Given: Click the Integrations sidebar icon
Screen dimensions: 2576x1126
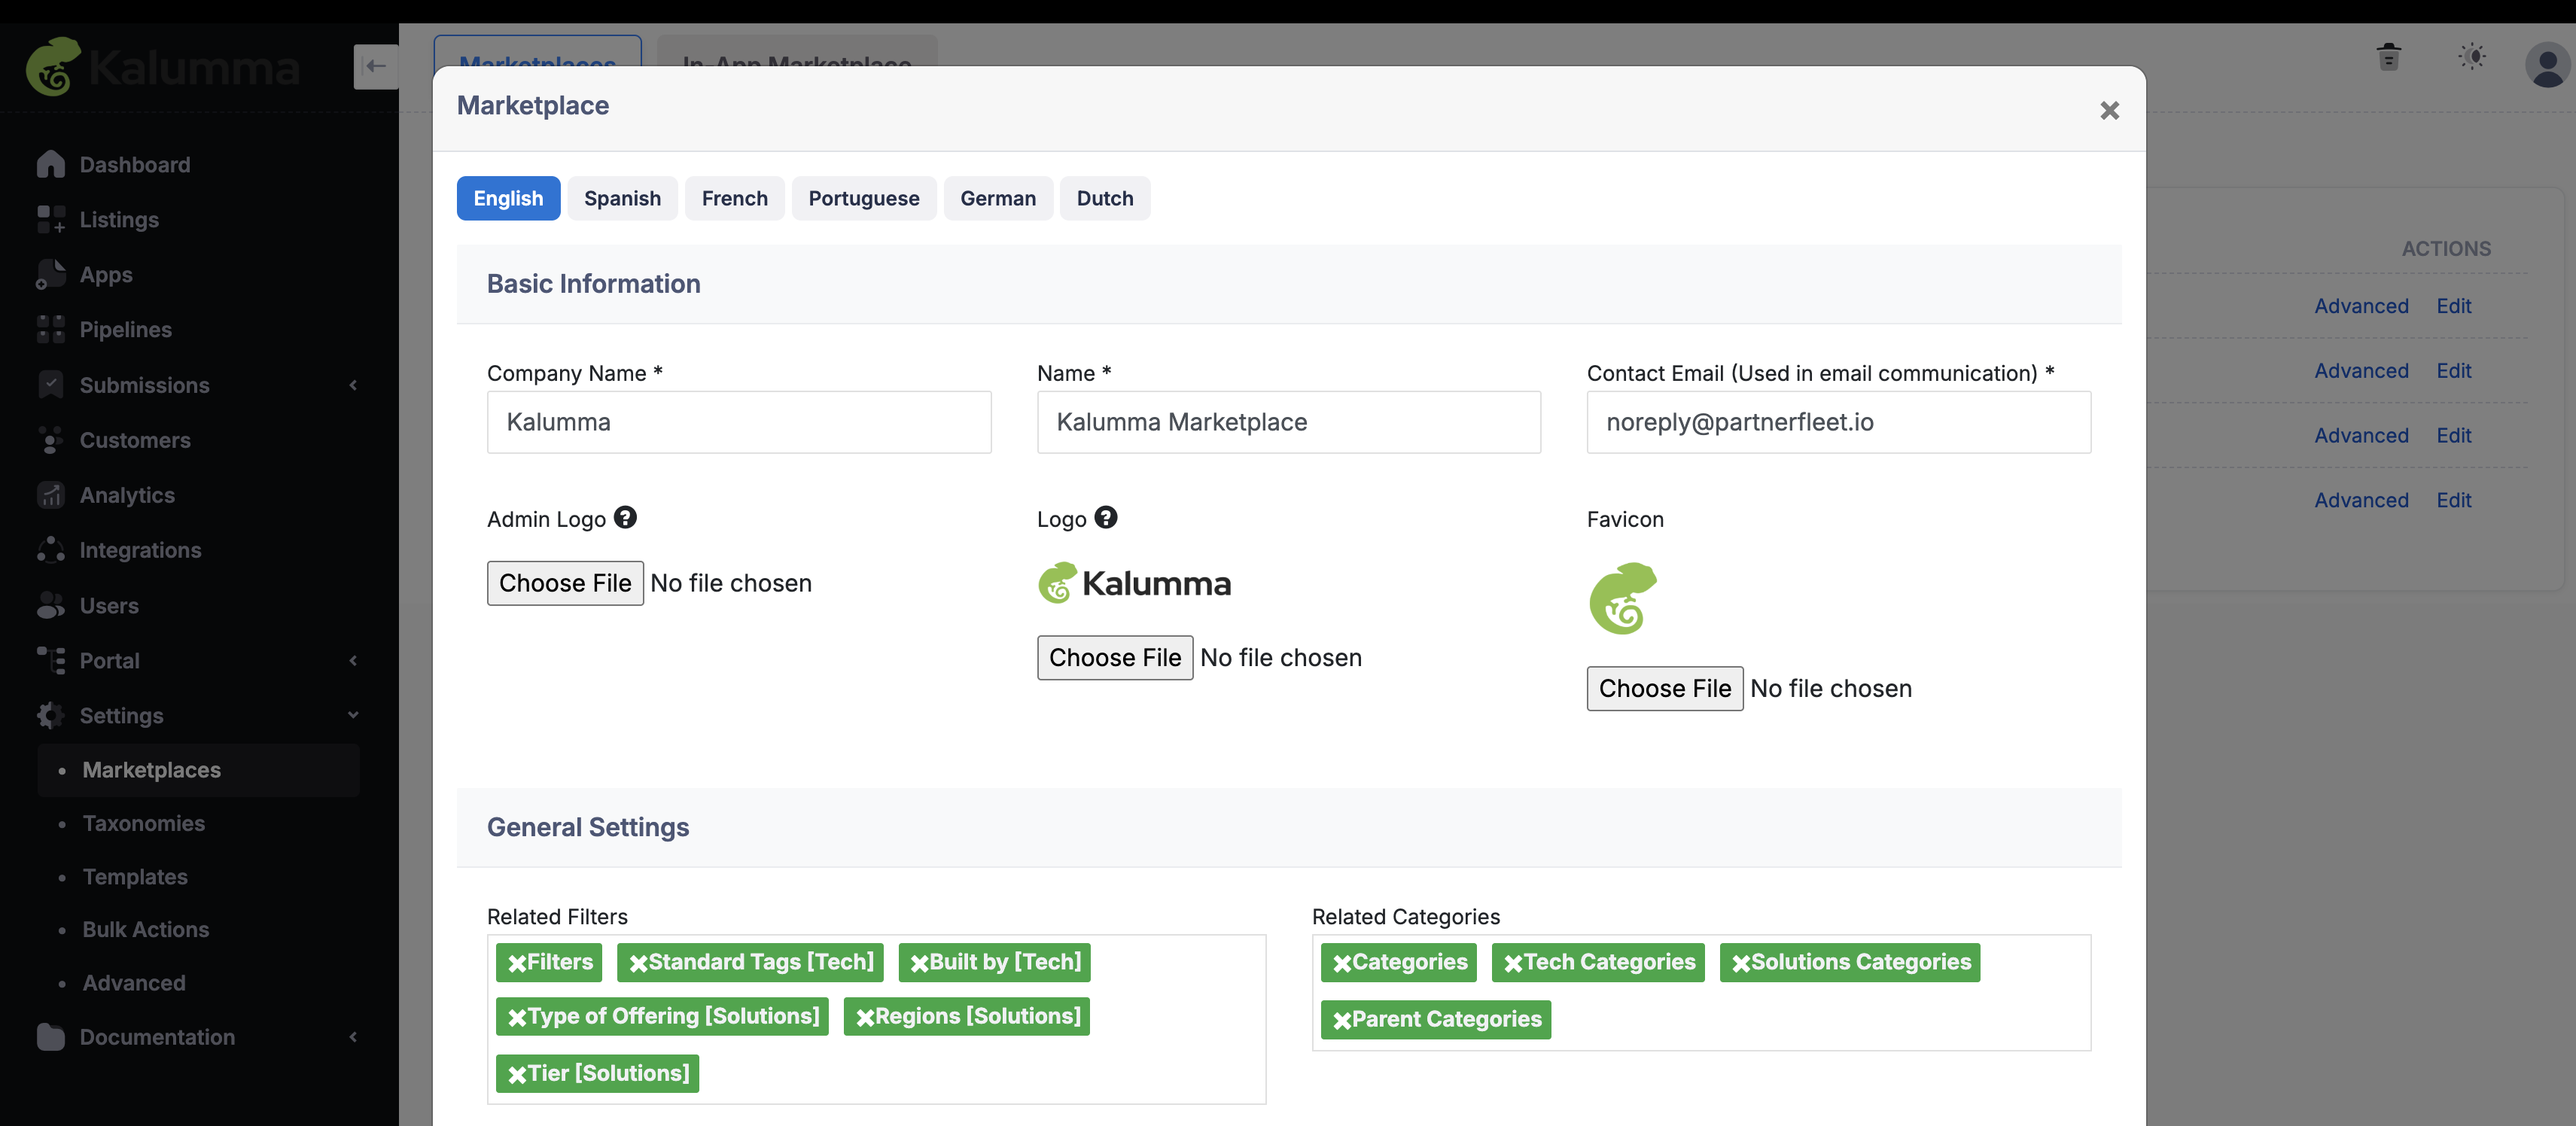Looking at the screenshot, I should [50, 549].
